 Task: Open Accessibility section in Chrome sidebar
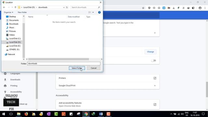(16, 92)
